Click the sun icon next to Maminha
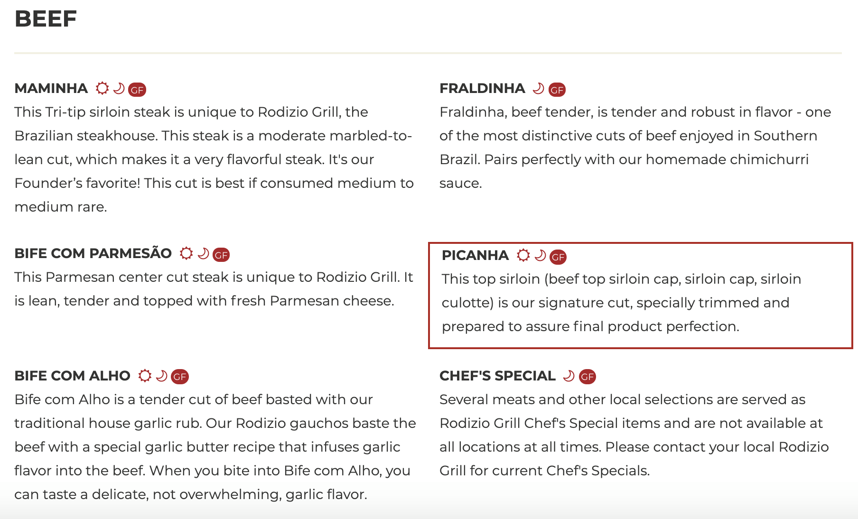 point(102,88)
